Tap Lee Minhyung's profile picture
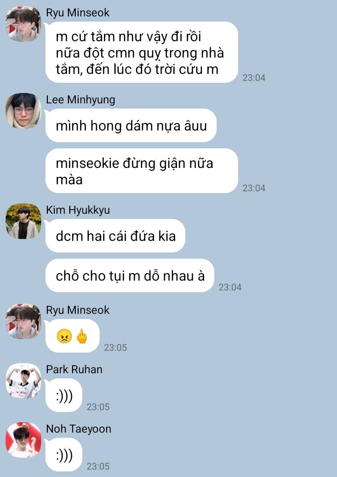The width and height of the screenshot is (337, 477). point(23,111)
